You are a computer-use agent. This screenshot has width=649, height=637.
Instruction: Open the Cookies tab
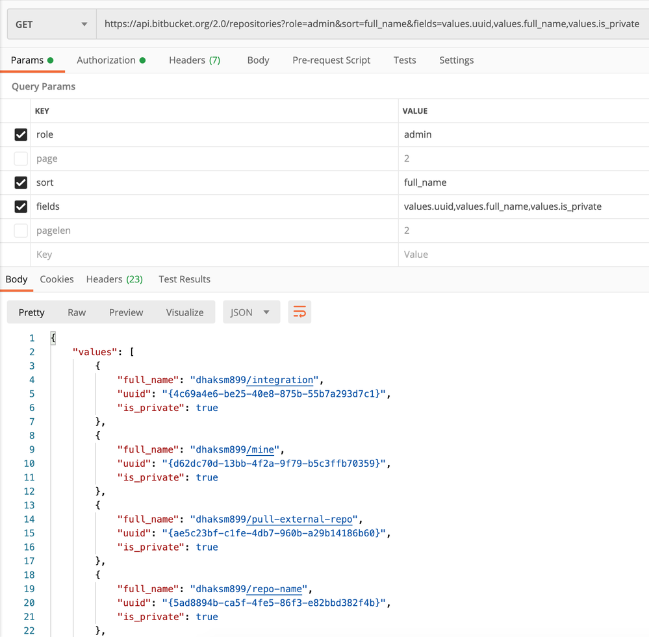click(57, 279)
